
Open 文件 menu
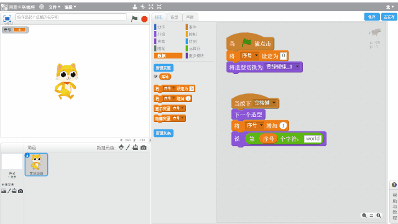[x=54, y=7]
